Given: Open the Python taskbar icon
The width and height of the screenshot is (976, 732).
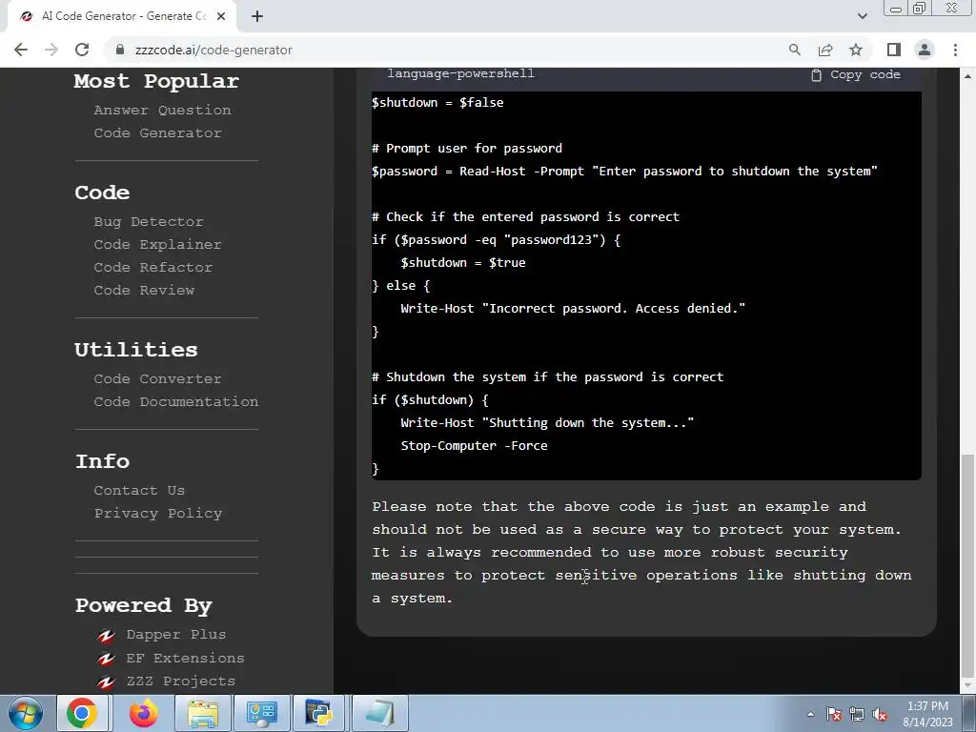Looking at the screenshot, I should (319, 713).
